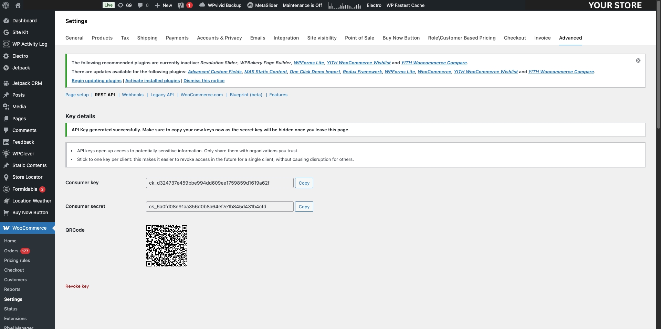
Task: Click Begin updating plugins link
Action: 96,81
